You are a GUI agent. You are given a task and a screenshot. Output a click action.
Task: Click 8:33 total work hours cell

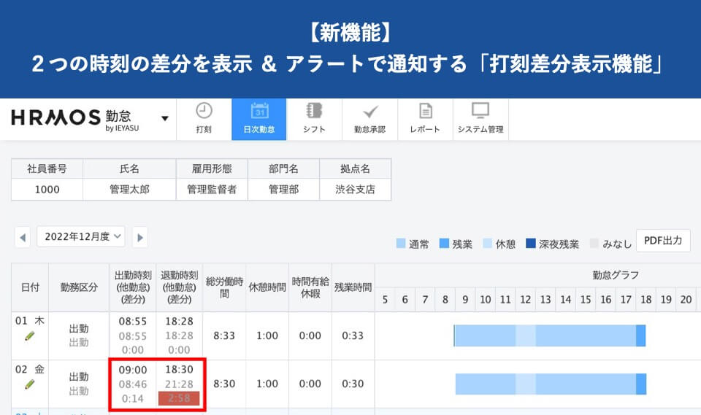coord(224,336)
